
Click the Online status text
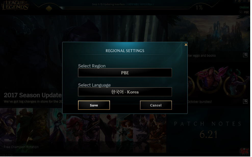point(244,7)
